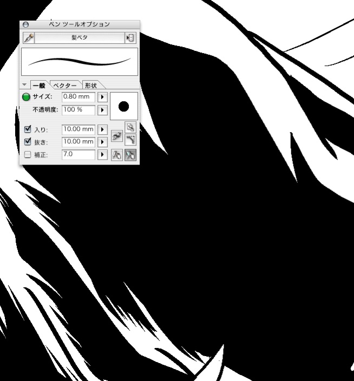Click the サイズ field showing 0.80 mm
This screenshot has height=381, width=354.
click(x=78, y=97)
